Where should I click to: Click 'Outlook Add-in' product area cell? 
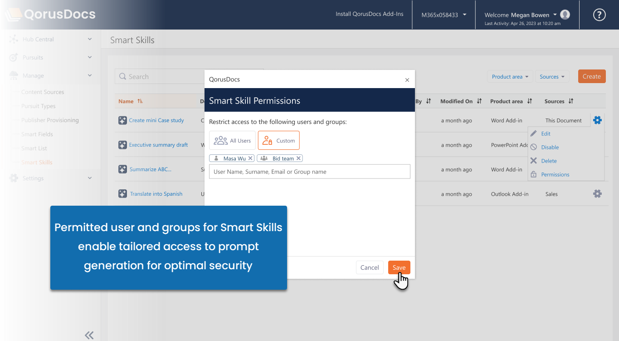(x=510, y=194)
